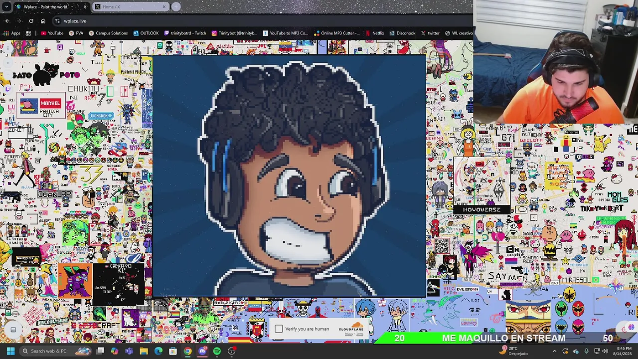638x359 pixels.
Task: Open the tab groups grid icon
Action: coord(28,33)
